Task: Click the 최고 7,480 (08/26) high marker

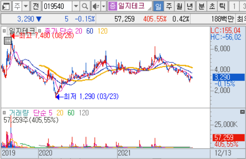Action: pos(42,36)
